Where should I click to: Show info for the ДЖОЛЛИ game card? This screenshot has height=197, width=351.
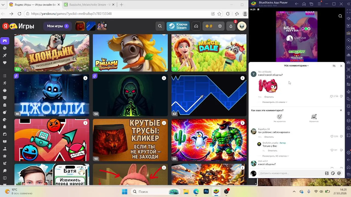85,78
